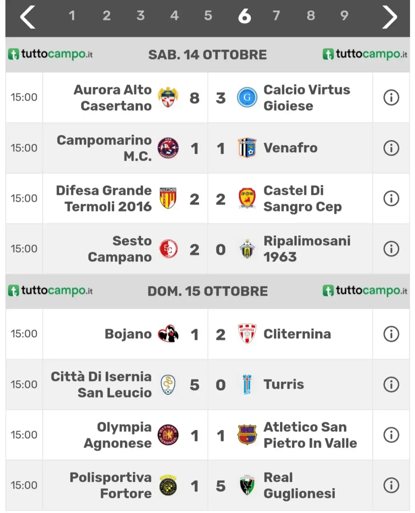Advance to next matchdays with right arrow
This screenshot has height=513, width=415.
(389, 18)
